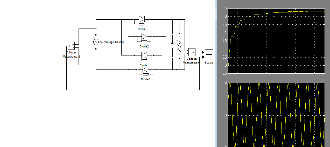
Task: Click the AC Voltage Source label
Action: tap(112, 42)
